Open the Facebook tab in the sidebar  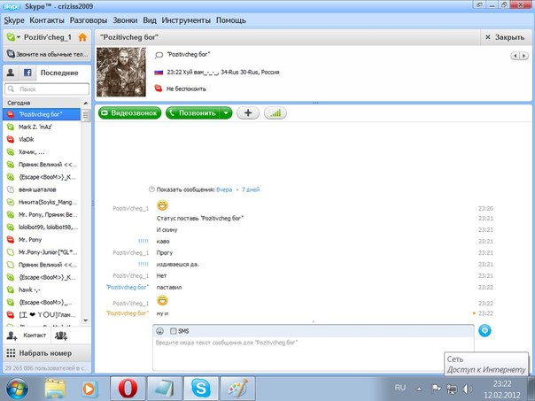pyautogui.click(x=28, y=73)
